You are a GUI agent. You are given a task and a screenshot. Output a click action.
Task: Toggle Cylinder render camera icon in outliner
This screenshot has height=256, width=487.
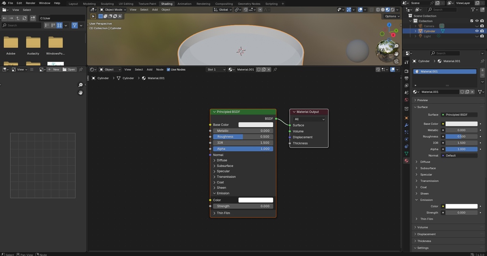tap(482, 31)
